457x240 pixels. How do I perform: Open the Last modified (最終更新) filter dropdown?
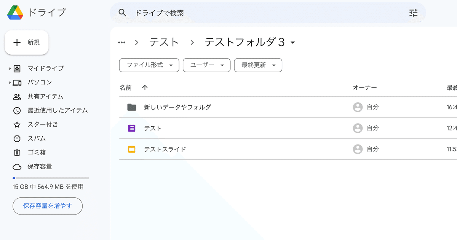(258, 65)
